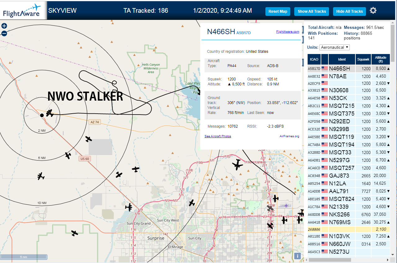Select N466SH row in aircraft table
Screen dimensions: 397x263
click(x=349, y=68)
